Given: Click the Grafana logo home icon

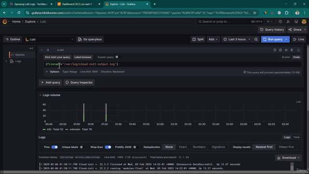Looking at the screenshot, I should (5, 21).
